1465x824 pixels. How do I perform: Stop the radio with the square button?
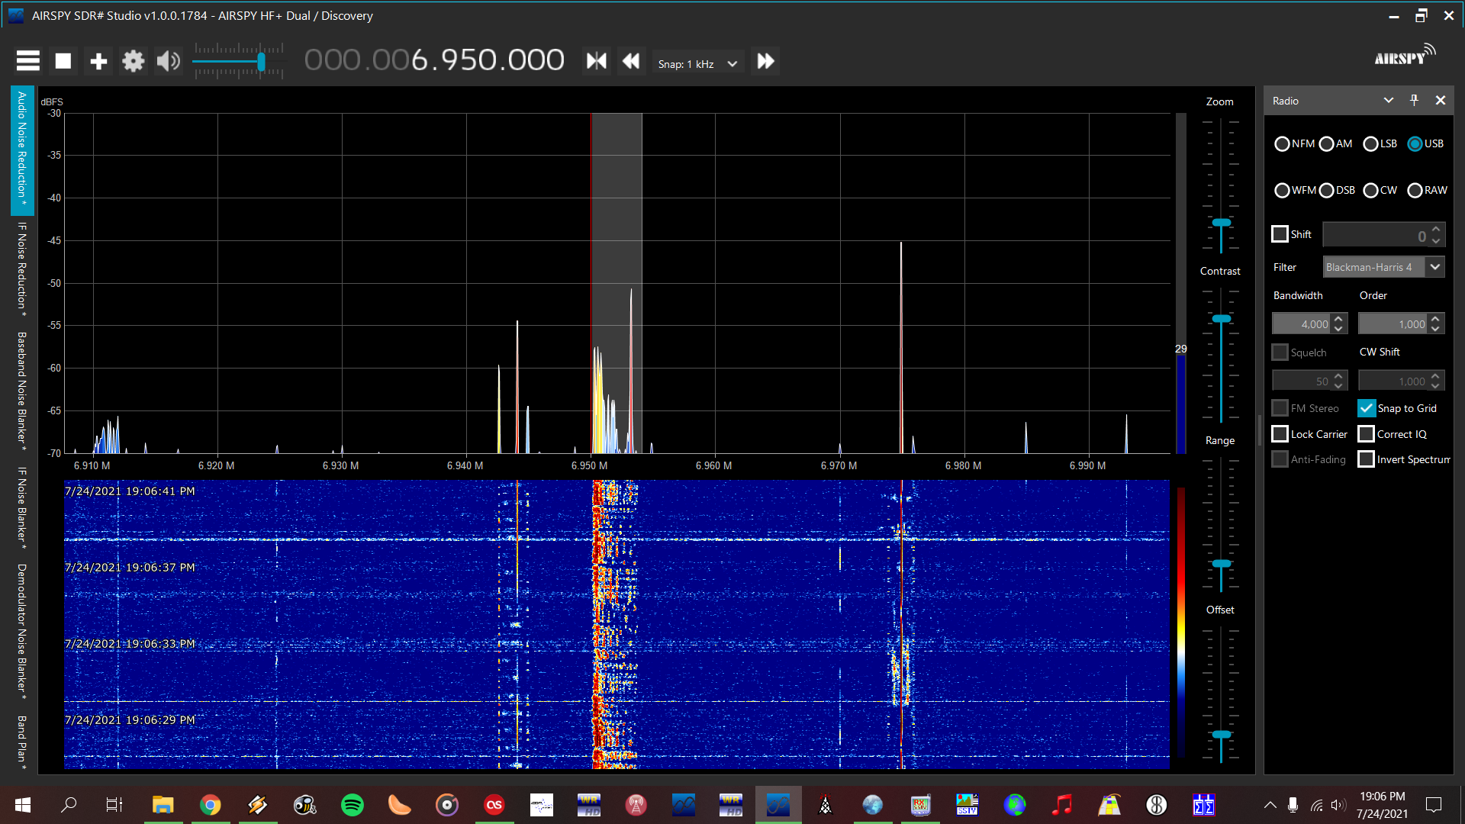(x=63, y=61)
